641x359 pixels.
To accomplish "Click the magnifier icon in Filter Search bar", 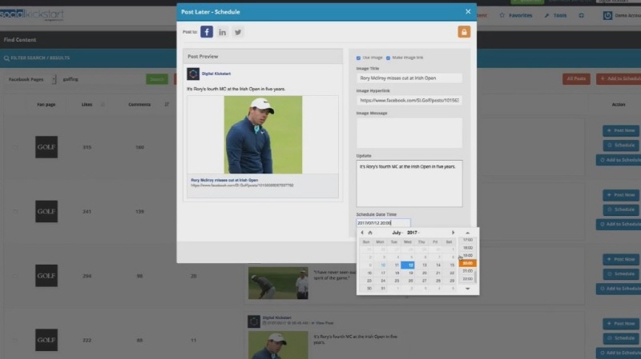I will 6,58.
